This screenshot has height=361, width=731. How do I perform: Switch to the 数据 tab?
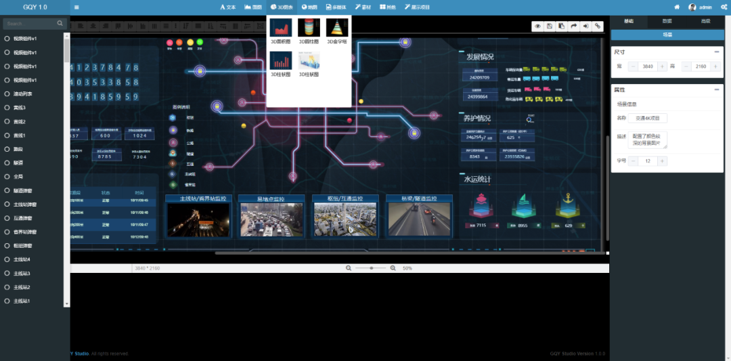click(667, 22)
